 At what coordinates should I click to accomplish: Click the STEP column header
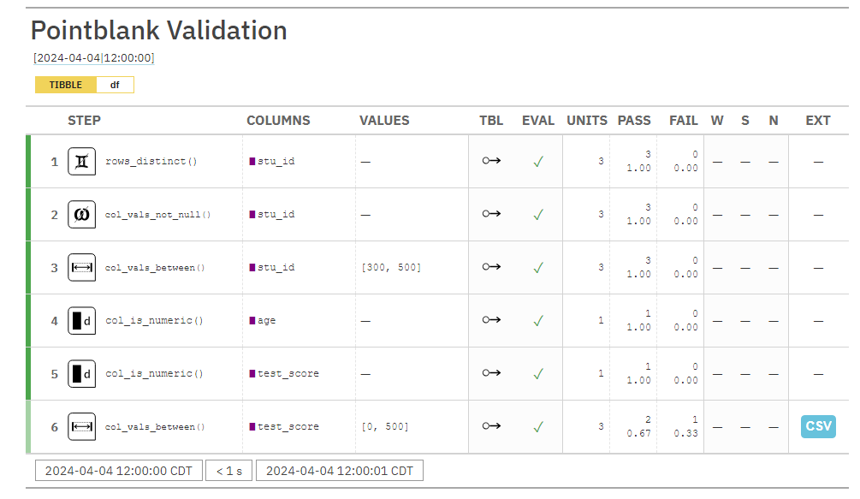pos(84,121)
